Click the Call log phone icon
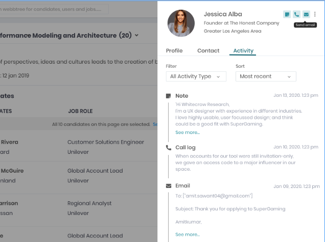This screenshot has height=242, width=325. point(169,148)
